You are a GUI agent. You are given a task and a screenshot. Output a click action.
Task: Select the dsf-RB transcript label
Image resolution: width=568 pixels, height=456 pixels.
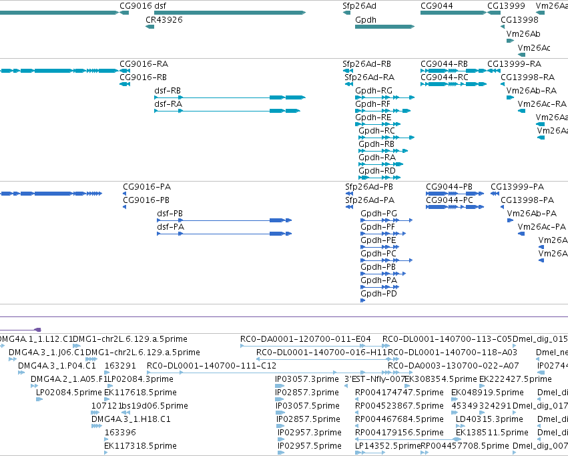(168, 91)
